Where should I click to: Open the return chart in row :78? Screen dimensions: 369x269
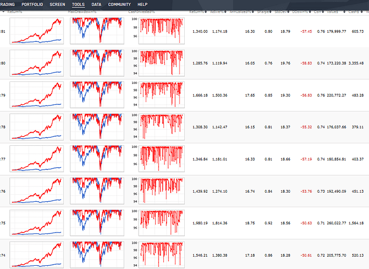point(37,127)
